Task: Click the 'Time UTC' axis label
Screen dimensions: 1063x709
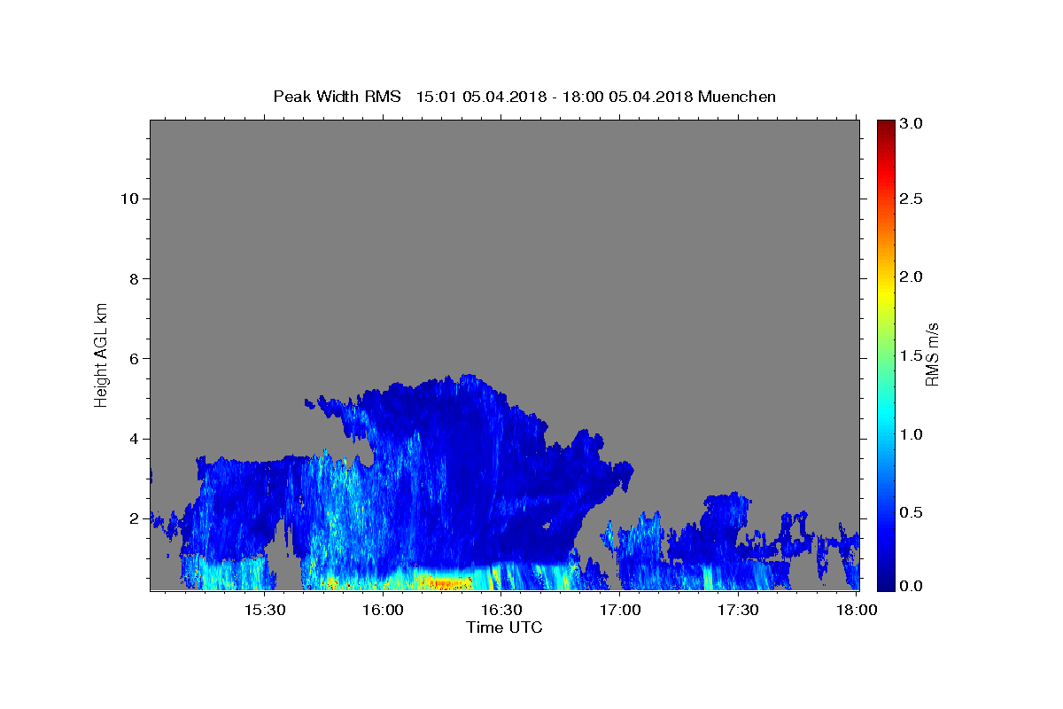Action: click(x=504, y=627)
